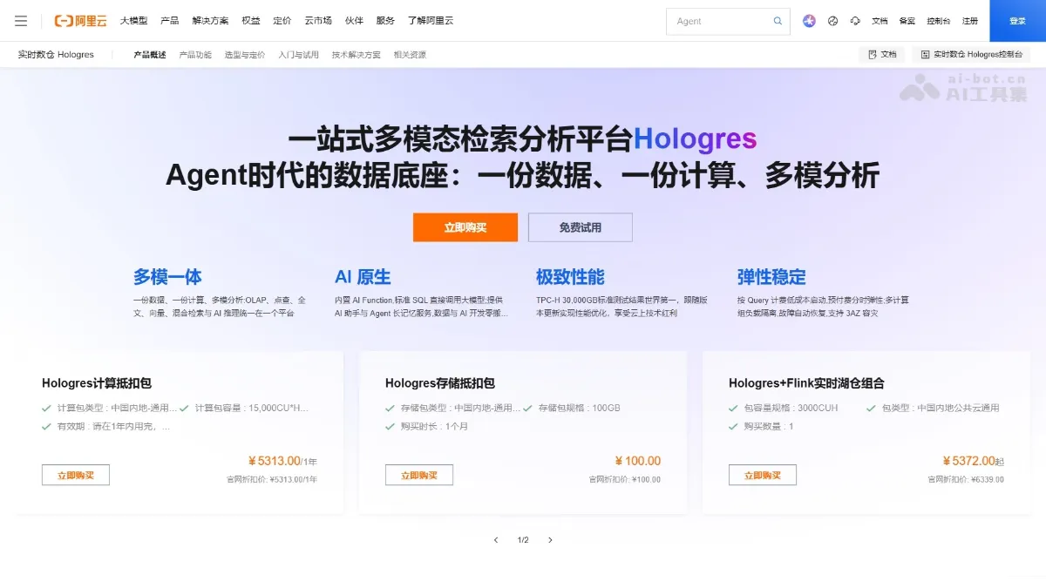Image resolution: width=1046 pixels, height=588 pixels.
Task: Open 定价 navigation menu
Action: click(x=282, y=21)
